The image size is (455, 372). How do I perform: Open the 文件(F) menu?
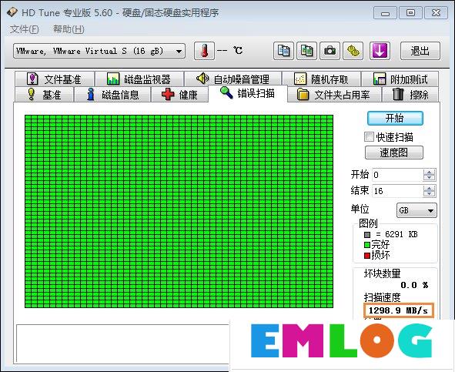(x=25, y=29)
